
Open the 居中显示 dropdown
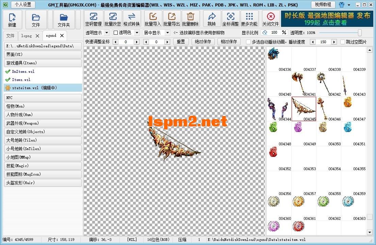pos(156,33)
